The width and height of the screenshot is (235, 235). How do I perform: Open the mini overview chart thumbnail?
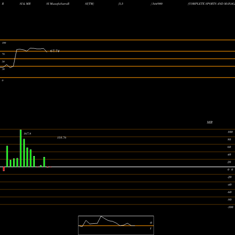tap(116, 225)
